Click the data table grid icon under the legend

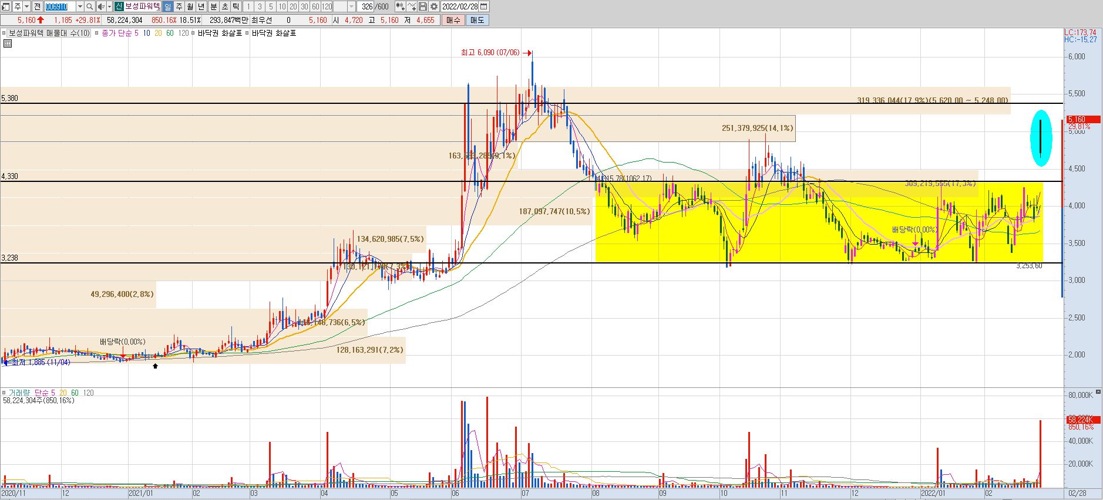8,43
